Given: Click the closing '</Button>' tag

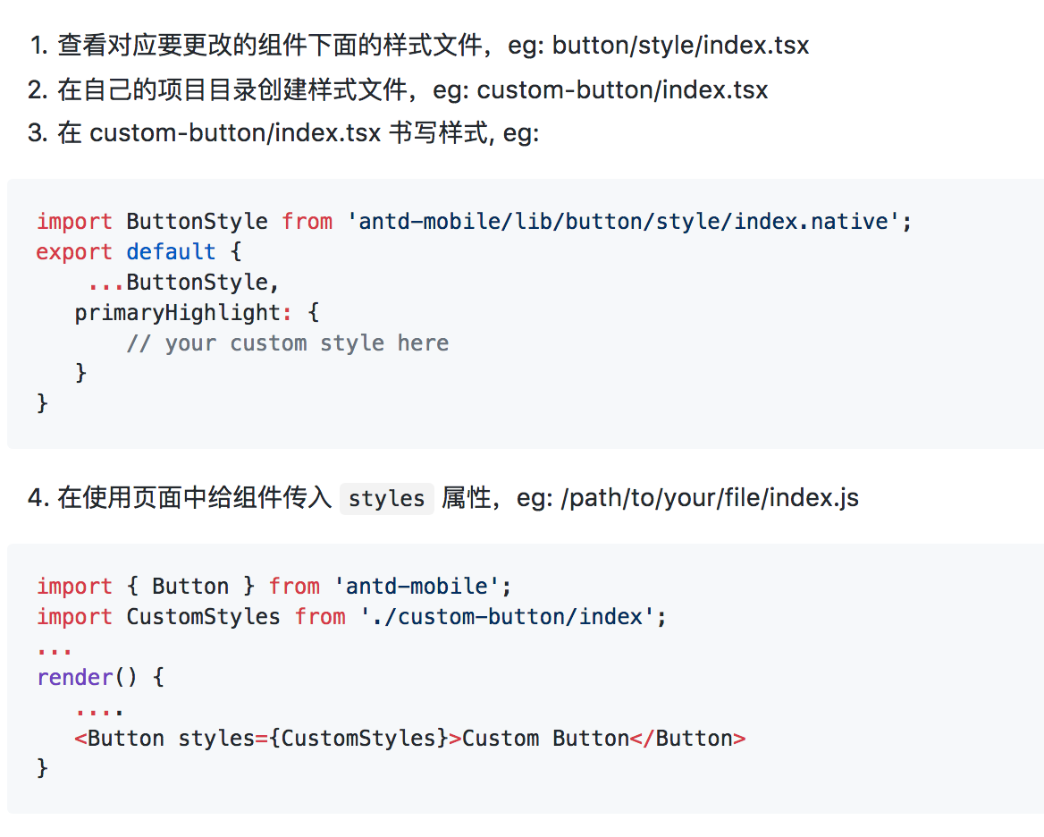Looking at the screenshot, I should pos(687,739).
